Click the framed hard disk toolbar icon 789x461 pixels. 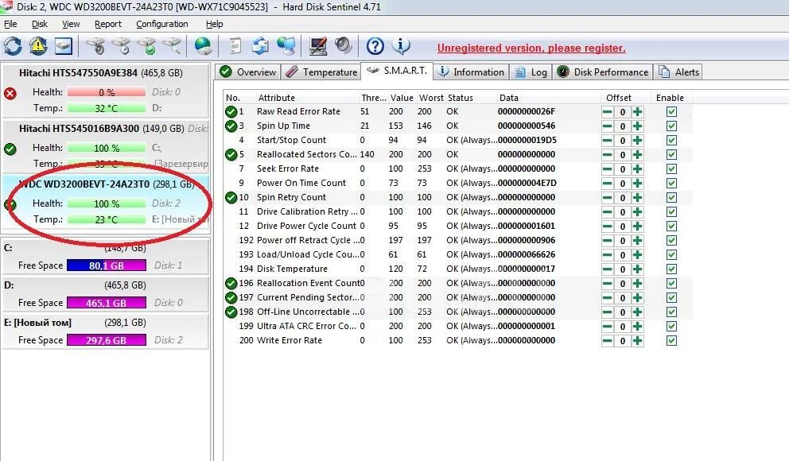point(64,46)
